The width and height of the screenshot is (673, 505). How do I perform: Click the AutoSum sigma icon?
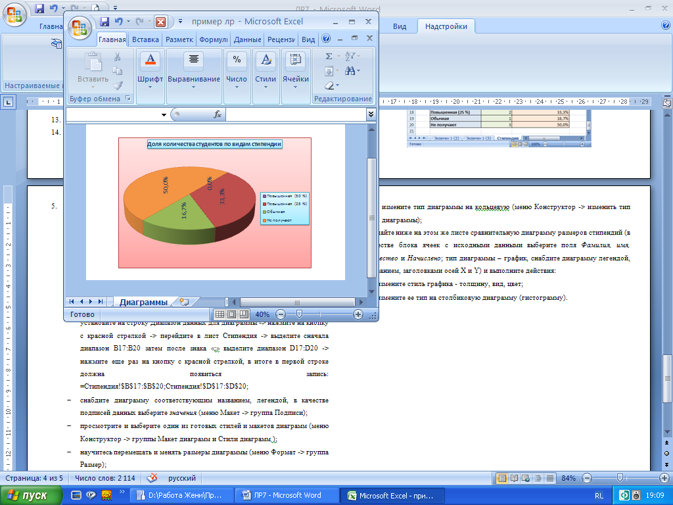pos(329,57)
